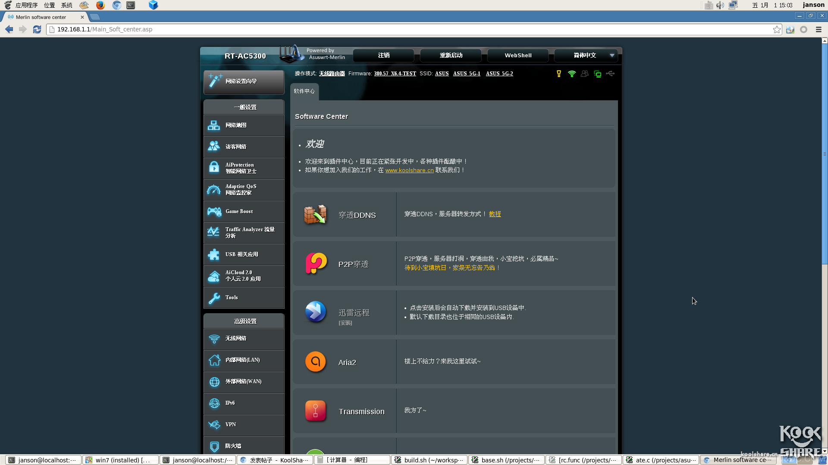828x465 pixels.
Task: Go back in browser history
Action: click(x=9, y=29)
